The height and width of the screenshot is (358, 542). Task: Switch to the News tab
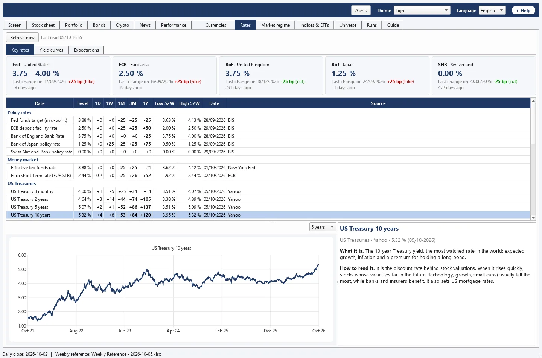(x=145, y=25)
